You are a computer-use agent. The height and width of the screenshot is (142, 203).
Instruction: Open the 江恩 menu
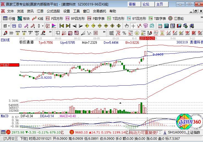40,11
